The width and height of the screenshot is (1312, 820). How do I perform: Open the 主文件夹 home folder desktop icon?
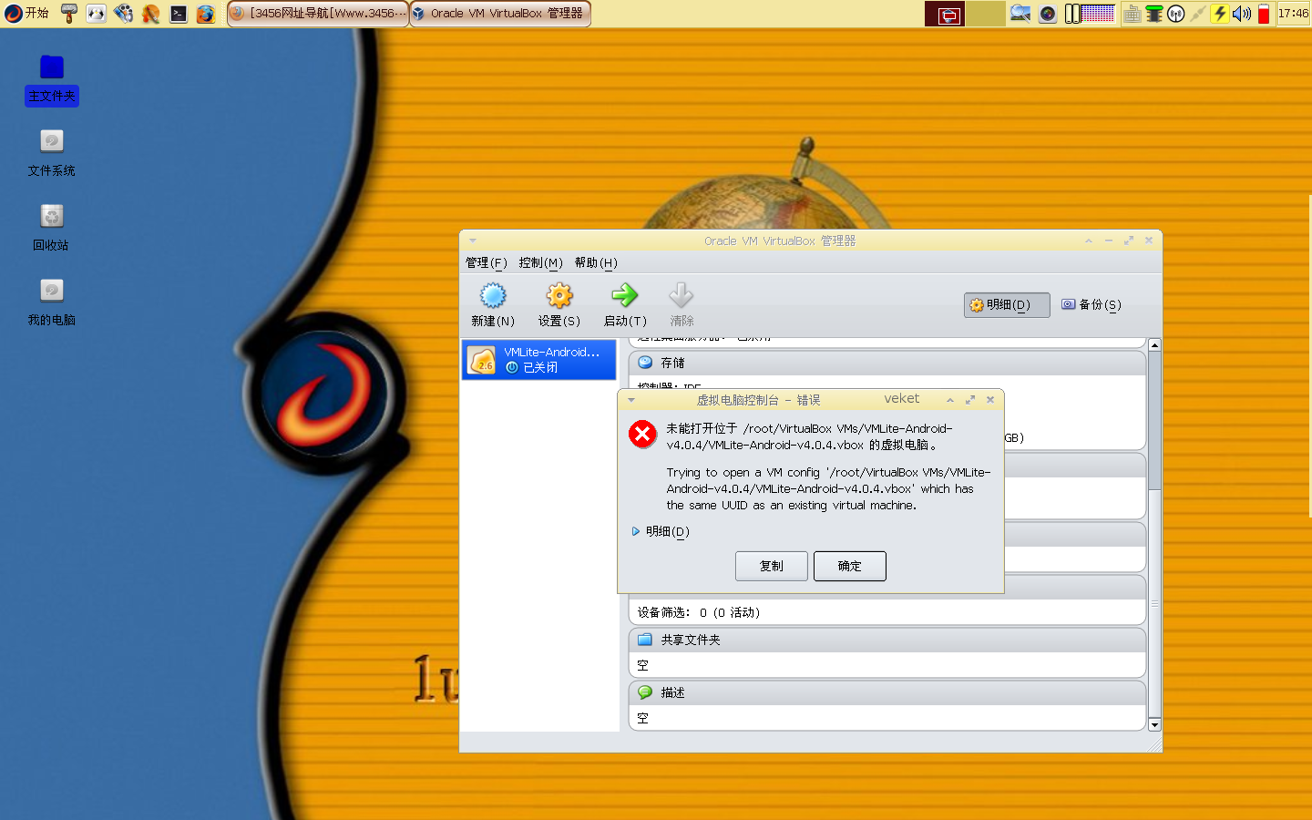pyautogui.click(x=52, y=79)
